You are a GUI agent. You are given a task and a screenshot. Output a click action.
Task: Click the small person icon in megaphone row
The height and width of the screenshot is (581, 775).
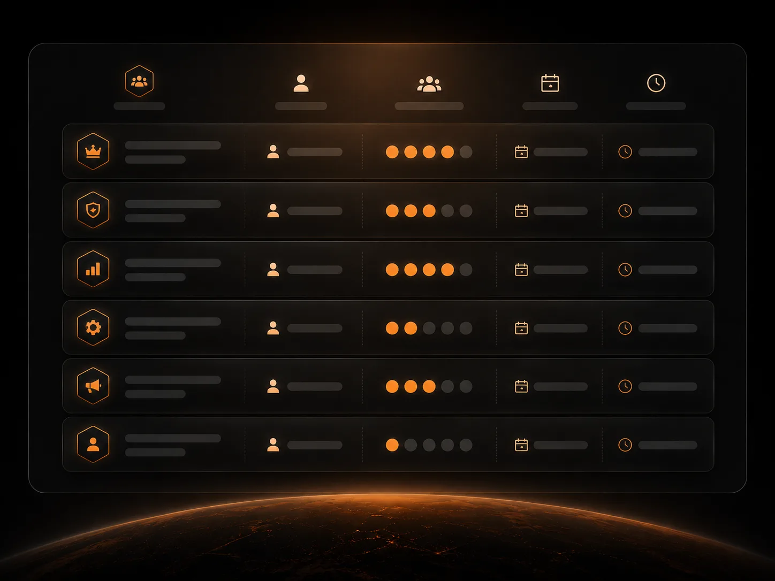pos(273,386)
